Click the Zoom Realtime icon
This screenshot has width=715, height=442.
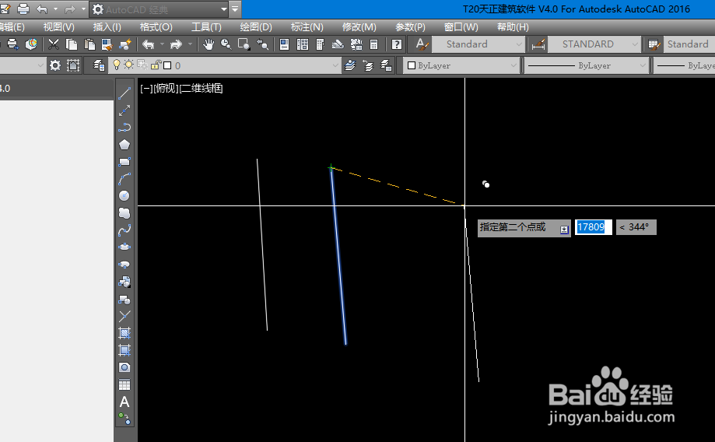tap(226, 44)
